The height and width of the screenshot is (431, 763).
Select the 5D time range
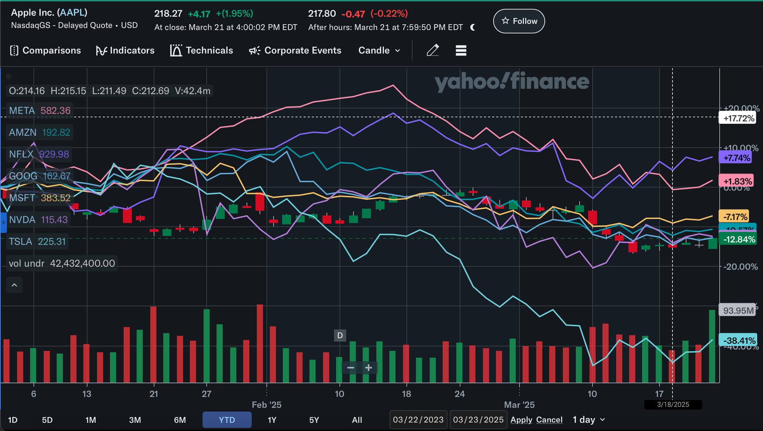47,420
